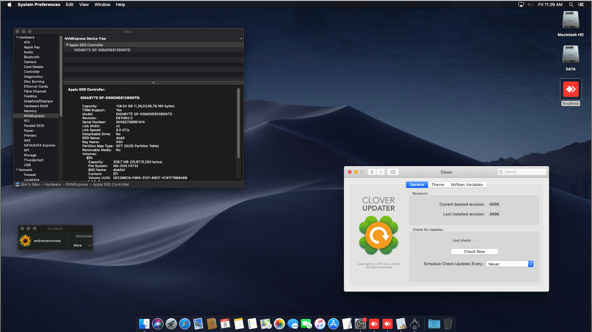
Task: Switch to the General tab in Clover
Action: pyautogui.click(x=417, y=185)
